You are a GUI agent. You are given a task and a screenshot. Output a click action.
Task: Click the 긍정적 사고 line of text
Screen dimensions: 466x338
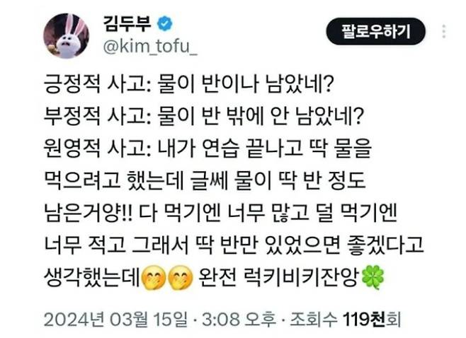188,84
